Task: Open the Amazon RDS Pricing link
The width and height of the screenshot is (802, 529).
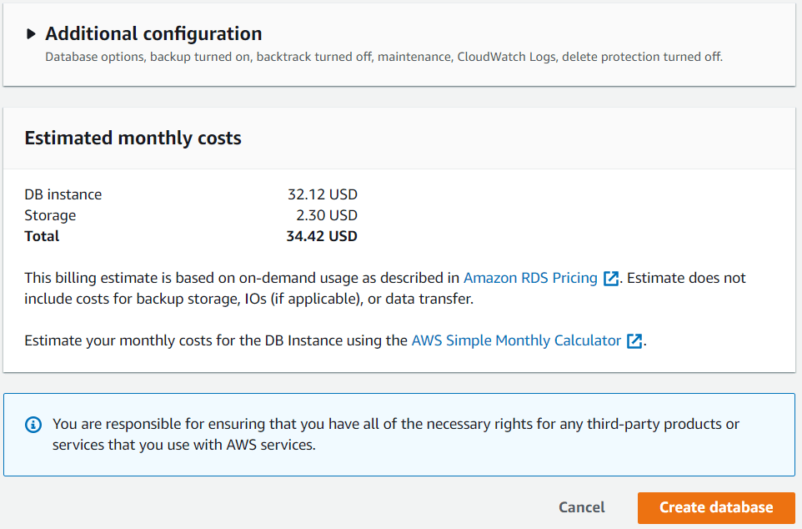Action: pyautogui.click(x=530, y=278)
